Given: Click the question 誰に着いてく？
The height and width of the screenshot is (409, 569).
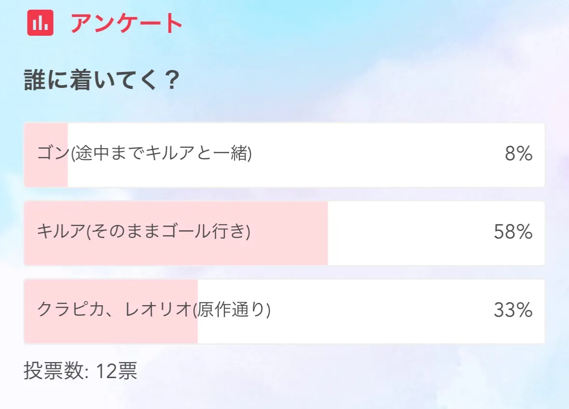Looking at the screenshot, I should click(102, 81).
